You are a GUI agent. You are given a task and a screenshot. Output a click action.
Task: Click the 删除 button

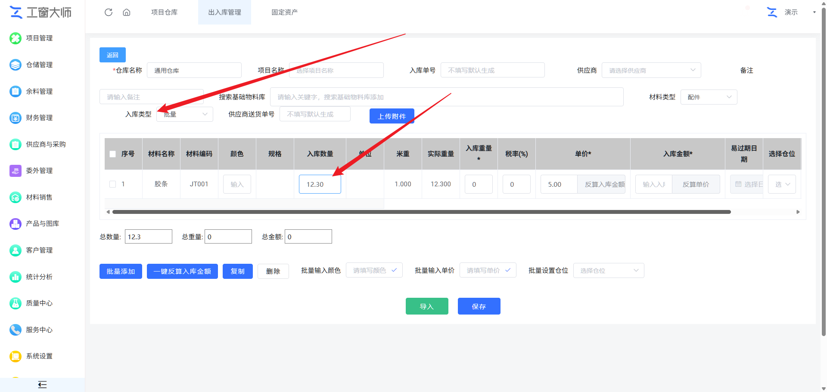tap(273, 271)
